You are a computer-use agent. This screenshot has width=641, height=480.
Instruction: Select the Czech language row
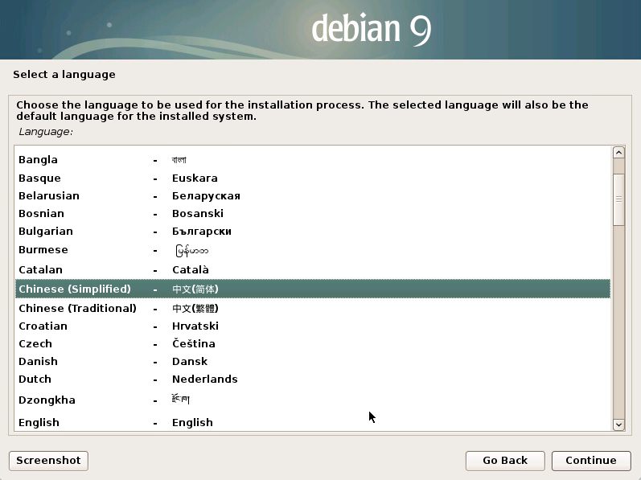click(x=313, y=343)
